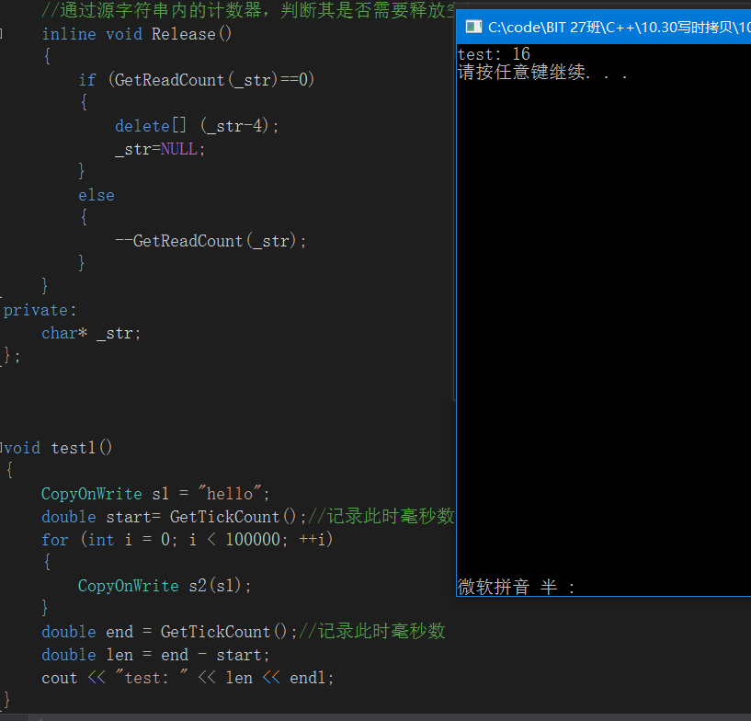The image size is (751, 721).
Task: Click the console window title path text
Action: [619, 28]
